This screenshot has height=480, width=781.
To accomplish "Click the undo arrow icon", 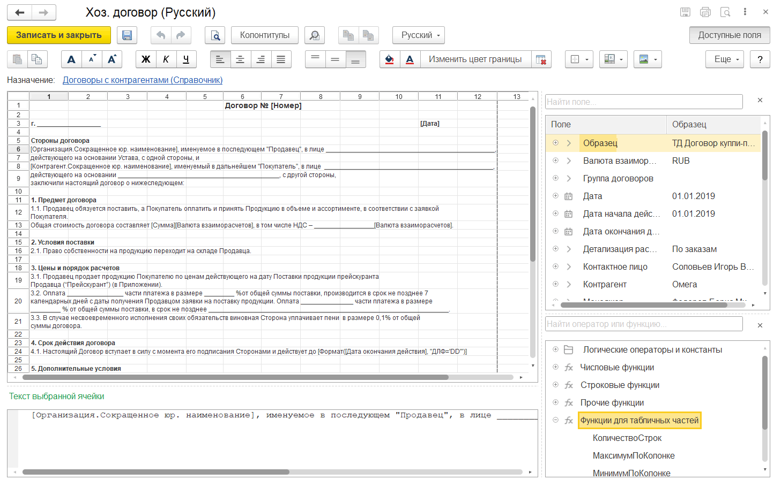I will pyautogui.click(x=160, y=35).
